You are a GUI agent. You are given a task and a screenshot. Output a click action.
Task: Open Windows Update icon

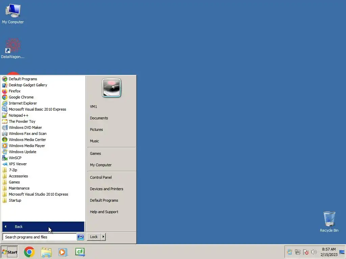click(x=5, y=152)
